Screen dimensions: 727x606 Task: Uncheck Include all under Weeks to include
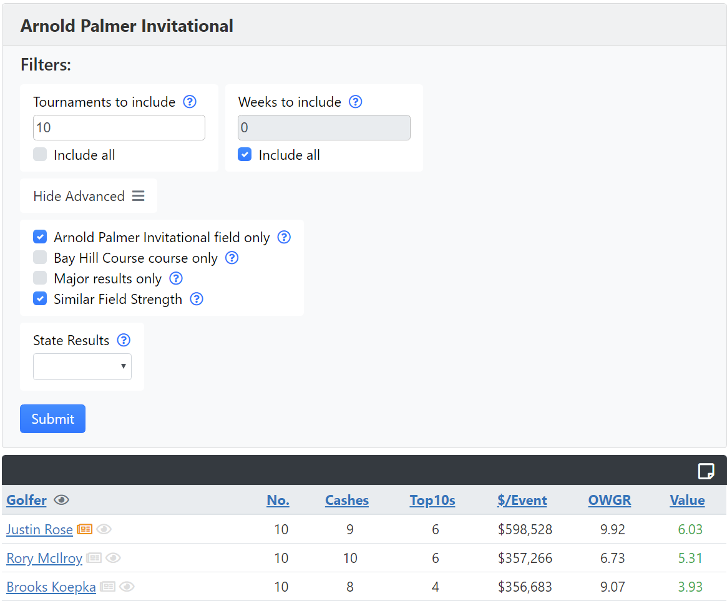pyautogui.click(x=245, y=154)
